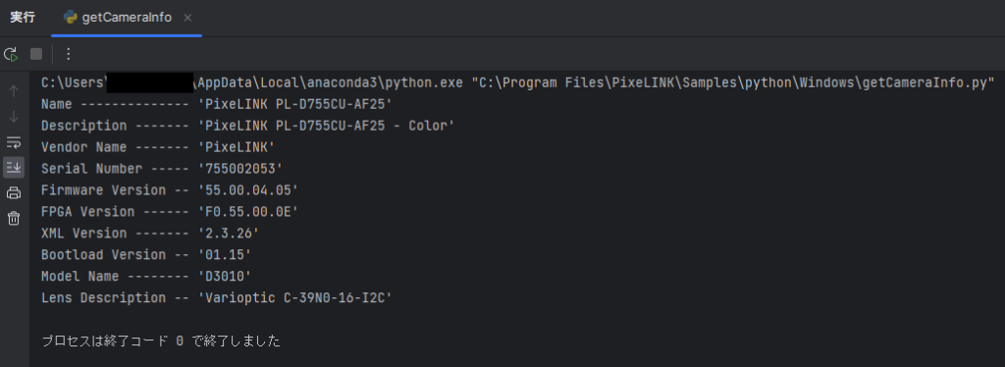This screenshot has width=1005, height=367.
Task: Click the Lens Description Varioptic line
Action: coord(217,298)
